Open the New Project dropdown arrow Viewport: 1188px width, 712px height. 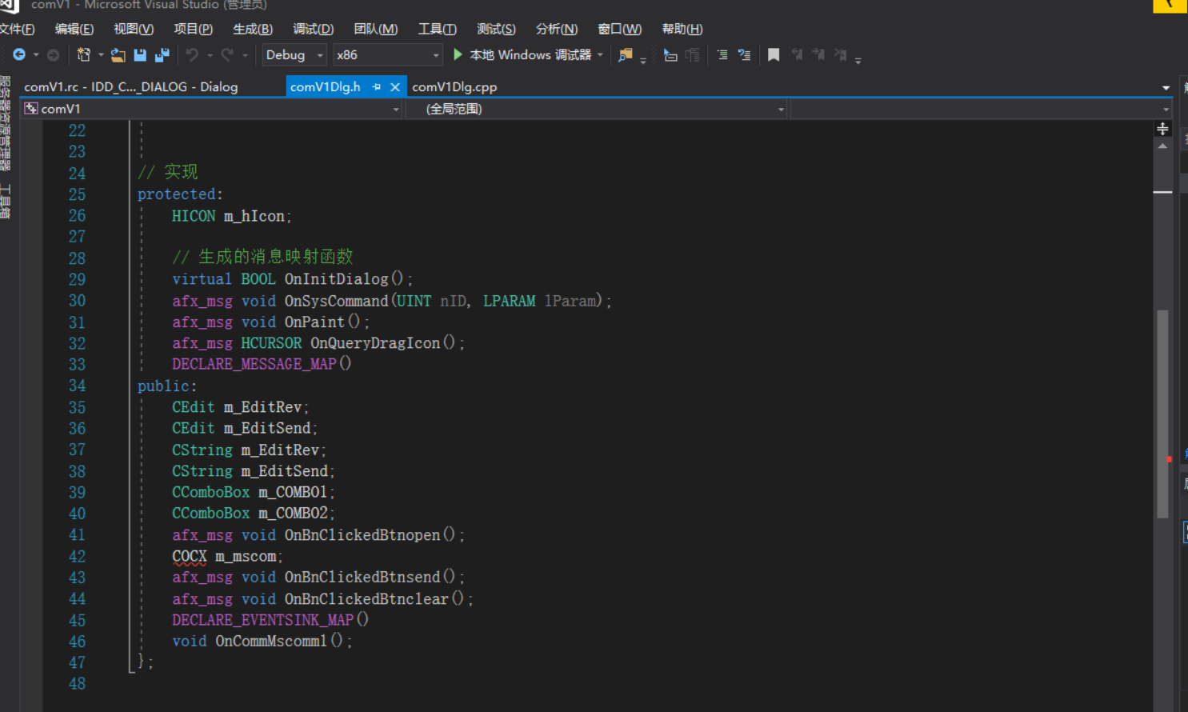(x=101, y=55)
